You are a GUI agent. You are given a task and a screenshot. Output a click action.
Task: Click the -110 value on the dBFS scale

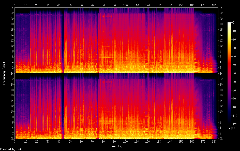[234, 116]
